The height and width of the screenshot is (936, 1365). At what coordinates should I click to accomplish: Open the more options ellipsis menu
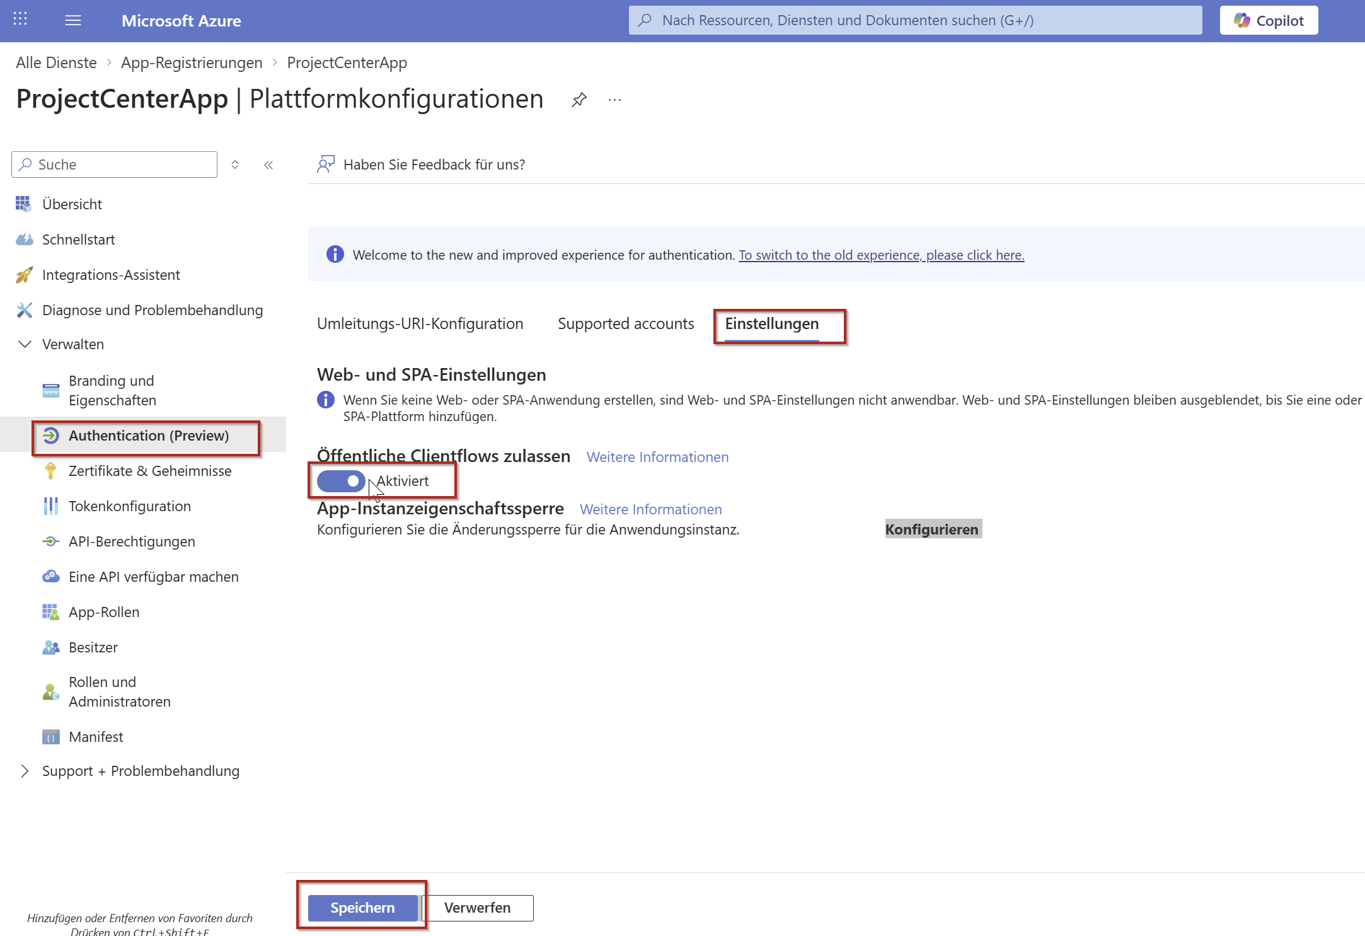[615, 100]
